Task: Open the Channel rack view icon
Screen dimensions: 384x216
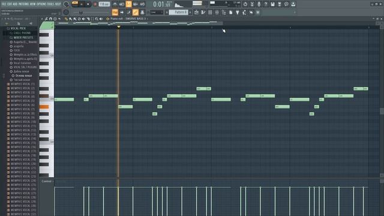Action: tap(210, 12)
